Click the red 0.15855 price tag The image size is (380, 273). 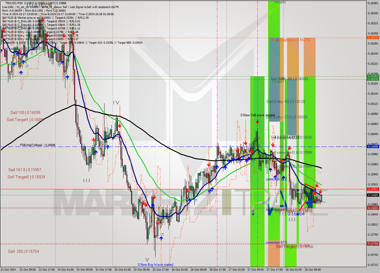(373, 208)
